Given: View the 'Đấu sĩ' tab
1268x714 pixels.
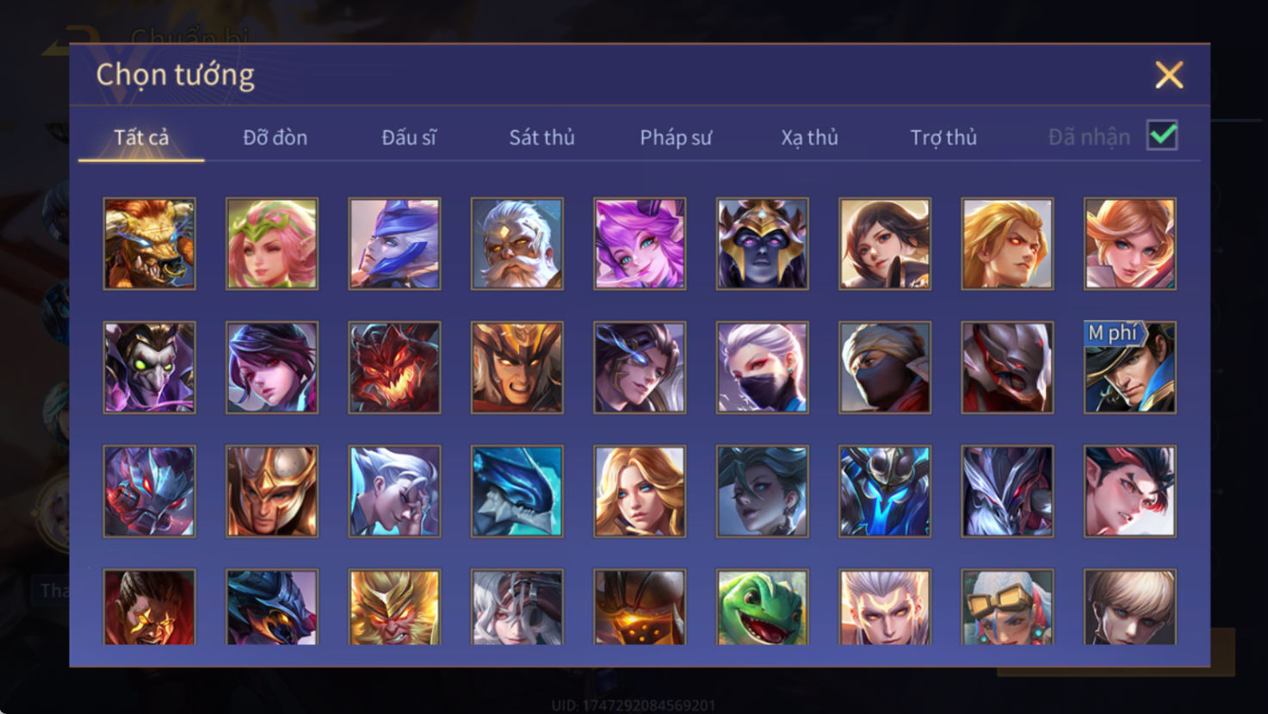Looking at the screenshot, I should tap(409, 138).
